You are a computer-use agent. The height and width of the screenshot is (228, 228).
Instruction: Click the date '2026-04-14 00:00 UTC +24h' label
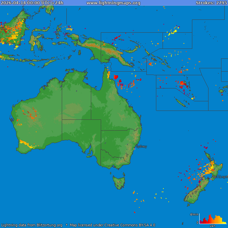[32, 3]
